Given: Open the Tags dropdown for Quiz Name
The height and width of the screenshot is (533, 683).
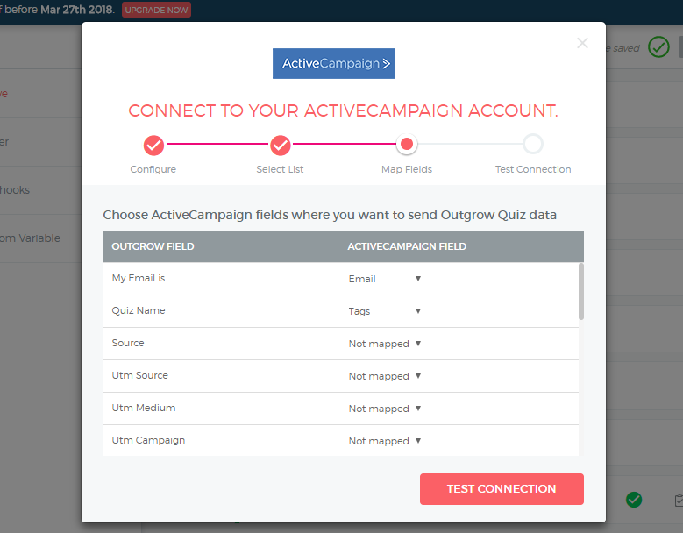Looking at the screenshot, I should click(385, 311).
